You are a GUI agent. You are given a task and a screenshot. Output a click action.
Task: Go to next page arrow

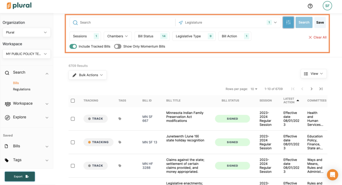pyautogui.click(x=312, y=89)
